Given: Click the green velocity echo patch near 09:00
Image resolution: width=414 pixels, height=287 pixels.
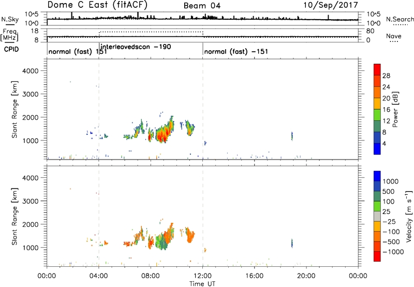Looking at the screenshot, I should click(161, 242).
